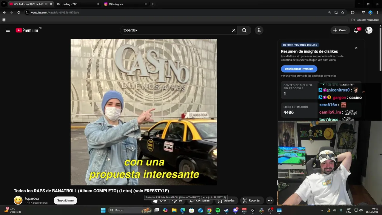The height and width of the screenshot is (215, 382).
Task: Click the YouTube search magnifier button
Action: click(x=244, y=30)
